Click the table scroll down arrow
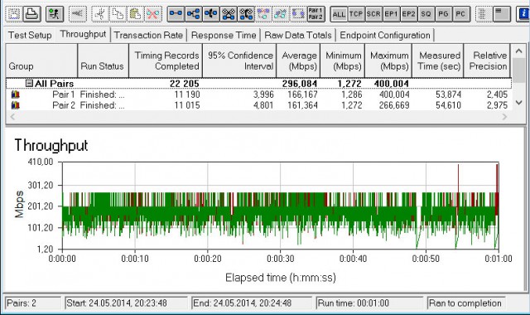This screenshot has width=530, height=315. 519,103
